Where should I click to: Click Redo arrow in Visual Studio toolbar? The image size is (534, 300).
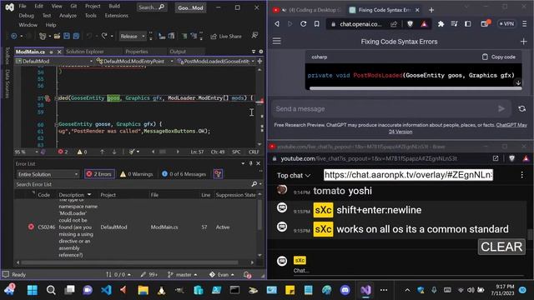click(x=104, y=36)
